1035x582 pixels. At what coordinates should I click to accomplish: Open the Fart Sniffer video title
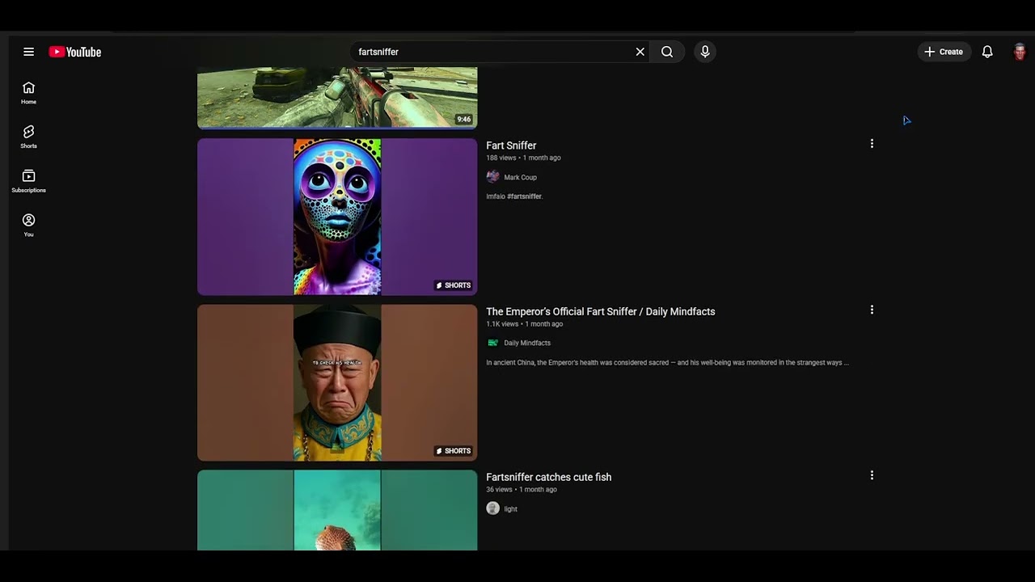[511, 145]
